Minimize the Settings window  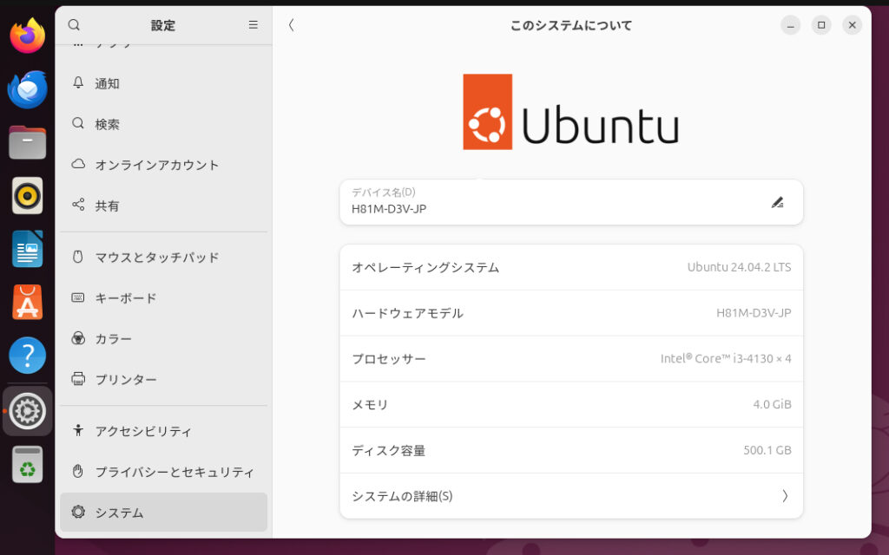point(790,25)
